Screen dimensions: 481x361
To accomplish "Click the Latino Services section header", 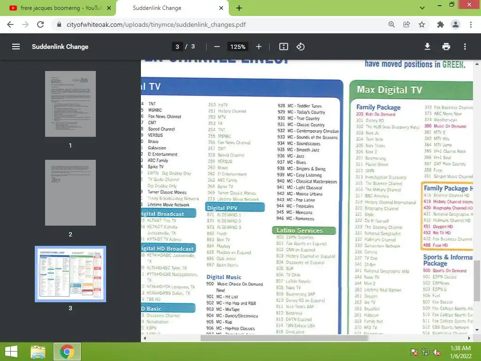I will pyautogui.click(x=304, y=230).
